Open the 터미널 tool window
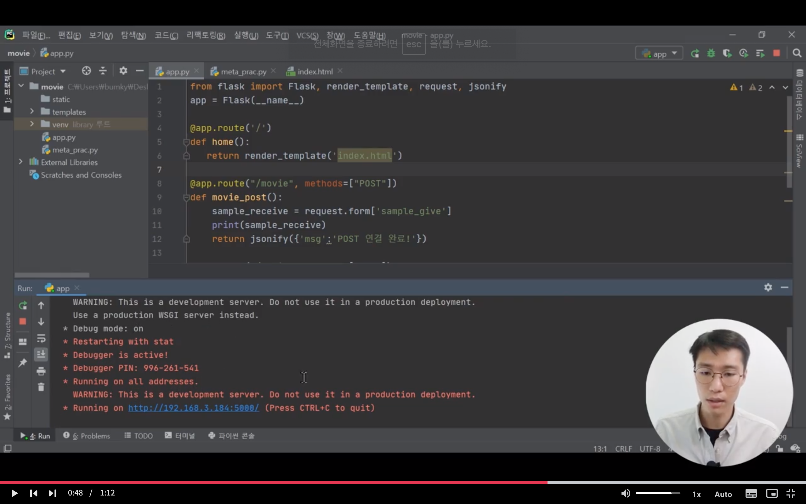 180,436
